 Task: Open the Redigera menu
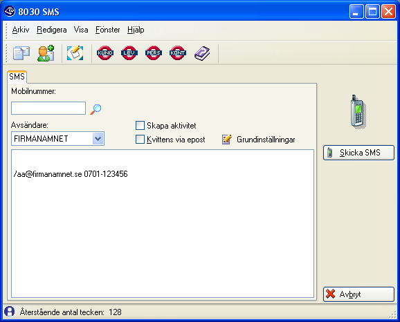52,30
